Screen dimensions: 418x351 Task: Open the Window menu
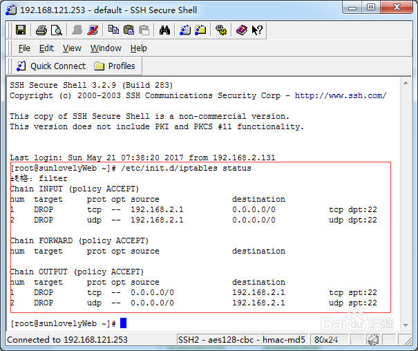(x=106, y=48)
